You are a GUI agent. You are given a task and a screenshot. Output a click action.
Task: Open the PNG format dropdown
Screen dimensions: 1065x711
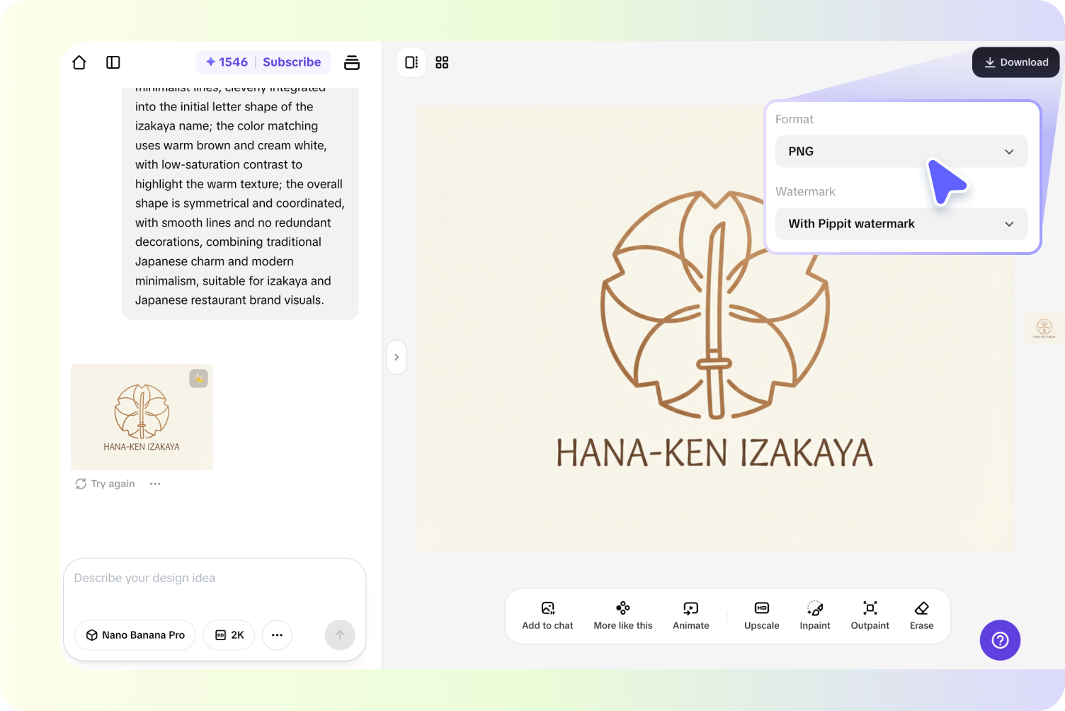(x=901, y=152)
